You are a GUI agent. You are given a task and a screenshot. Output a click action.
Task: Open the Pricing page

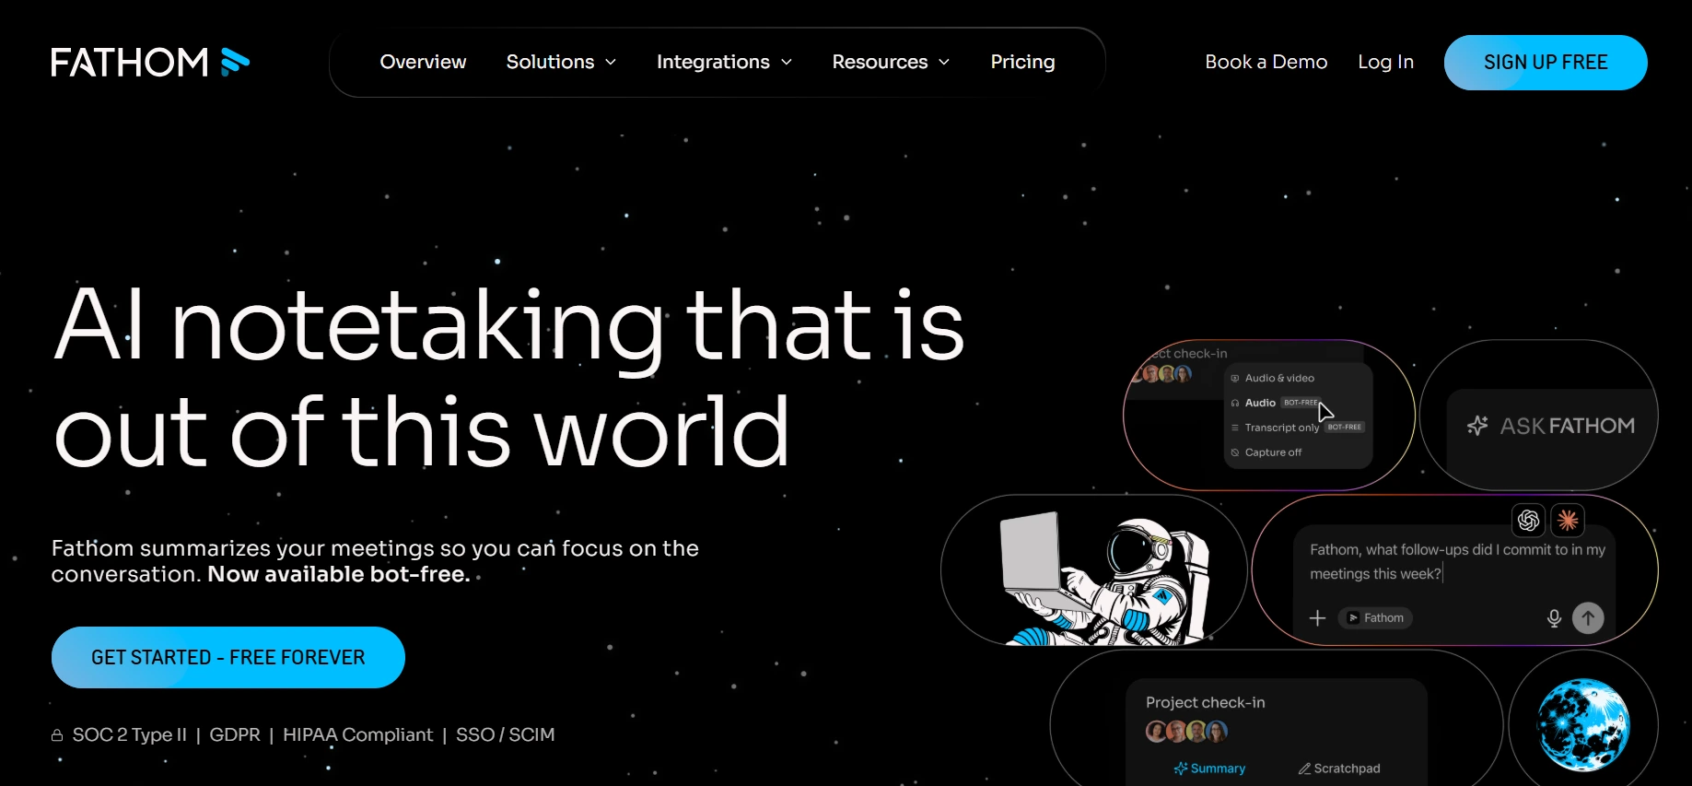pos(1022,62)
